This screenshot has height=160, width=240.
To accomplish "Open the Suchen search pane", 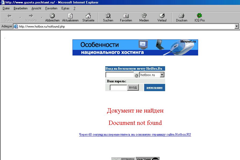I will coord(108,18).
